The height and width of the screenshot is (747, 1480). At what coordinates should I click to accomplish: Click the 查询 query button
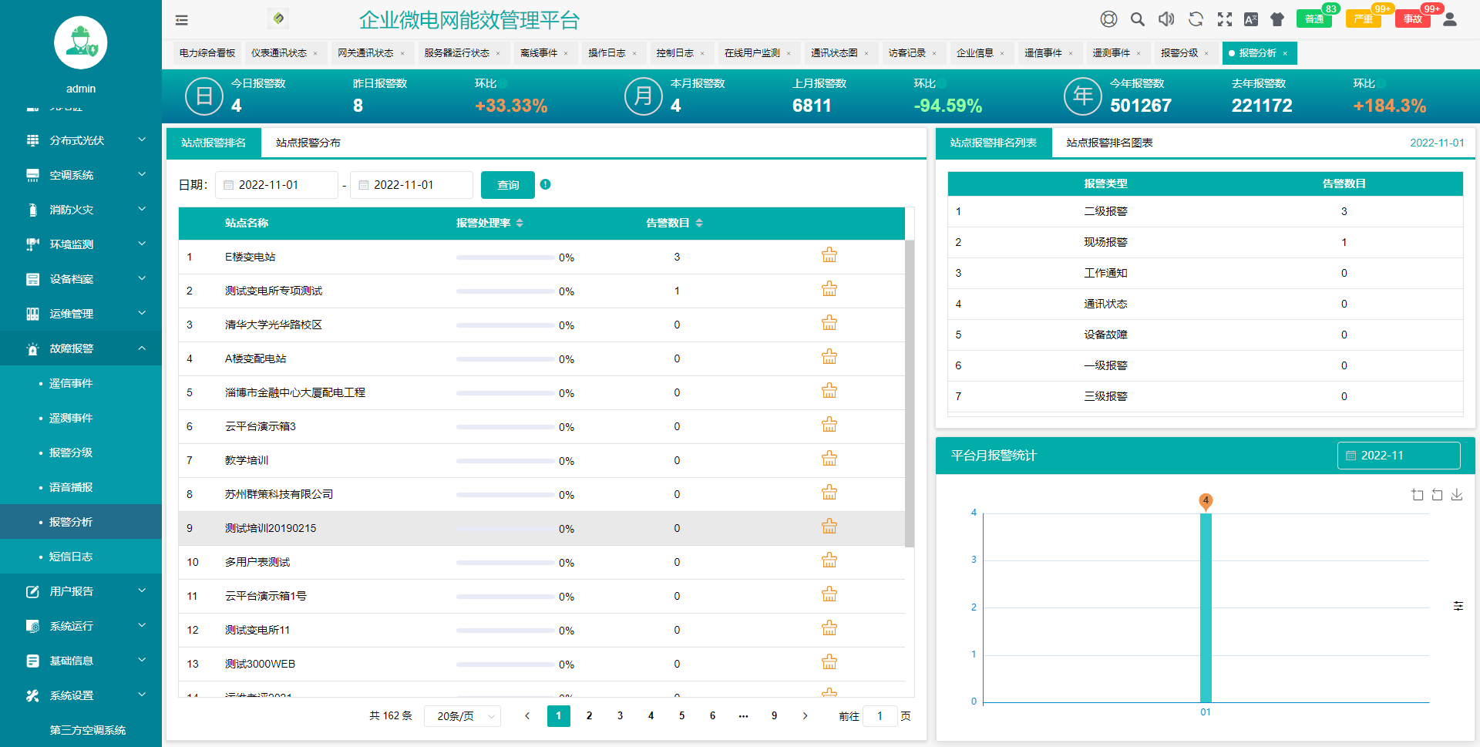click(507, 185)
